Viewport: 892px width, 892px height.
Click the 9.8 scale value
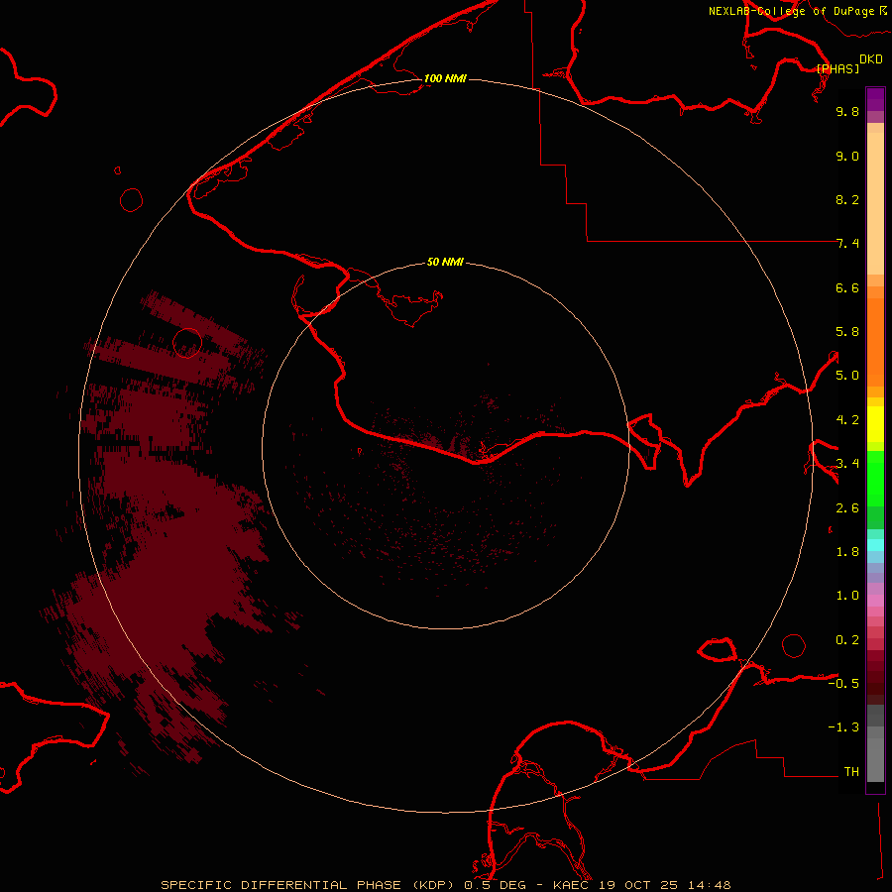pyautogui.click(x=847, y=111)
